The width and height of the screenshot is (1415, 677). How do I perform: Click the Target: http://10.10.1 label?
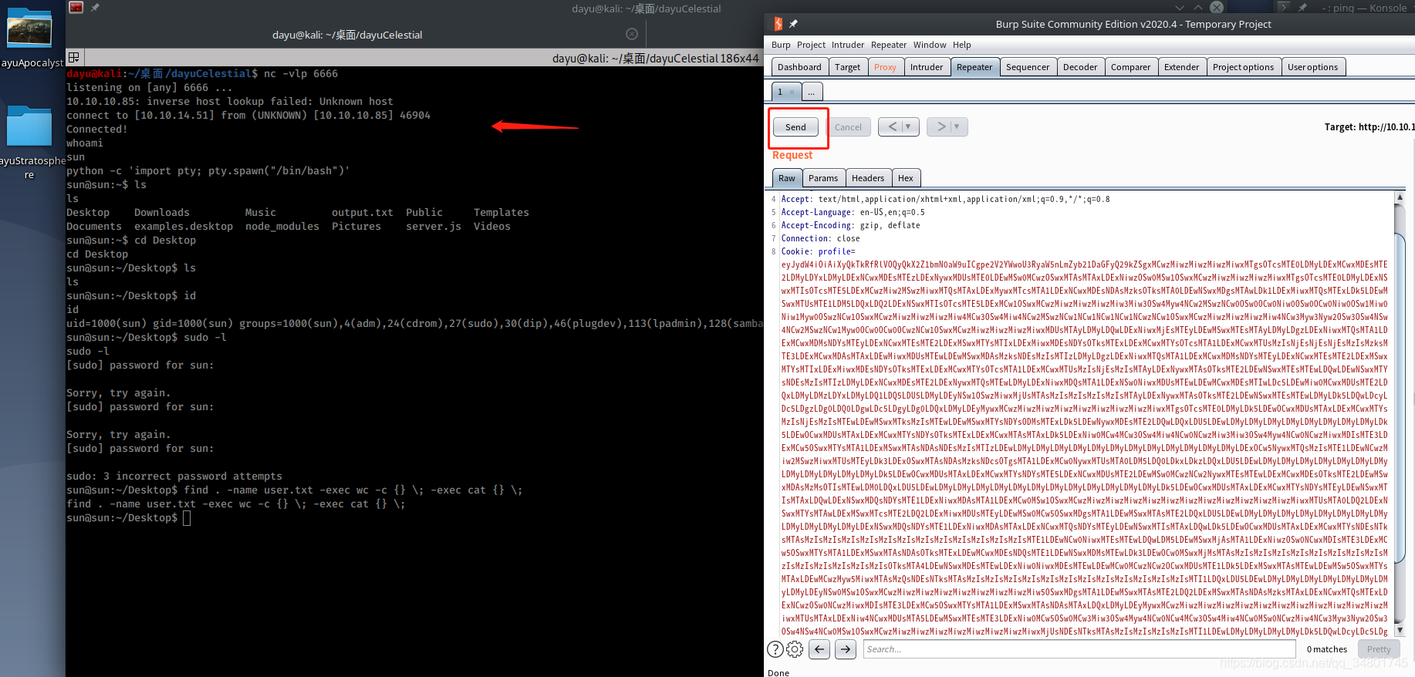tap(1369, 127)
